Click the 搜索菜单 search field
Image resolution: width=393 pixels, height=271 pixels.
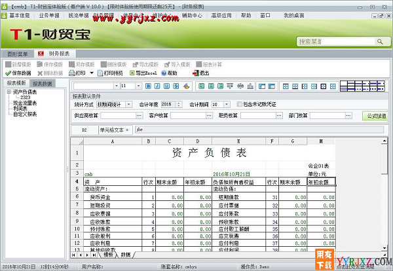click(336, 42)
